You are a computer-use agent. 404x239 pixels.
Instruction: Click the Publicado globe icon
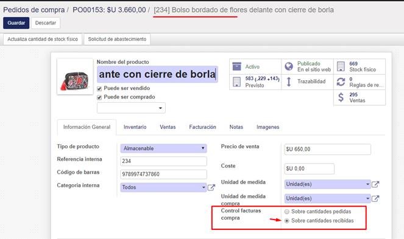(289, 66)
